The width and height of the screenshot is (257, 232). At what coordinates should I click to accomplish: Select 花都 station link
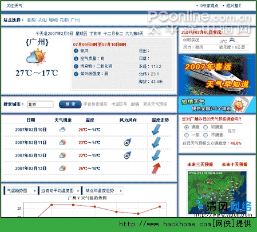pyautogui.click(x=64, y=20)
